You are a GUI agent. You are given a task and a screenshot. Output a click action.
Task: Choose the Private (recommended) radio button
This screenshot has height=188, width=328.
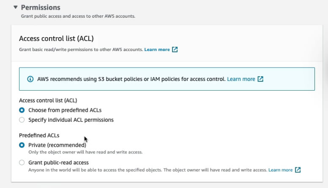[x=22, y=145]
